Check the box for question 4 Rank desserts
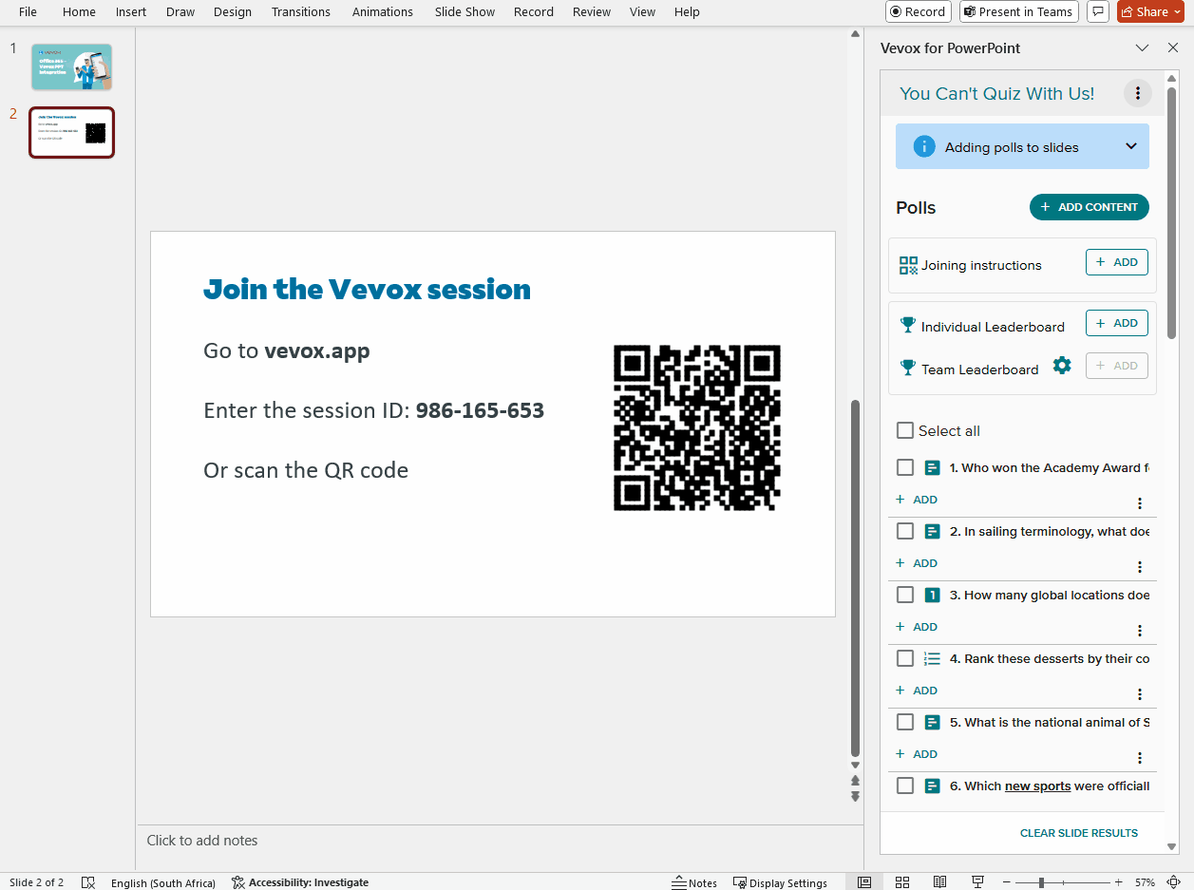Image resolution: width=1194 pixels, height=890 pixels. (x=905, y=658)
